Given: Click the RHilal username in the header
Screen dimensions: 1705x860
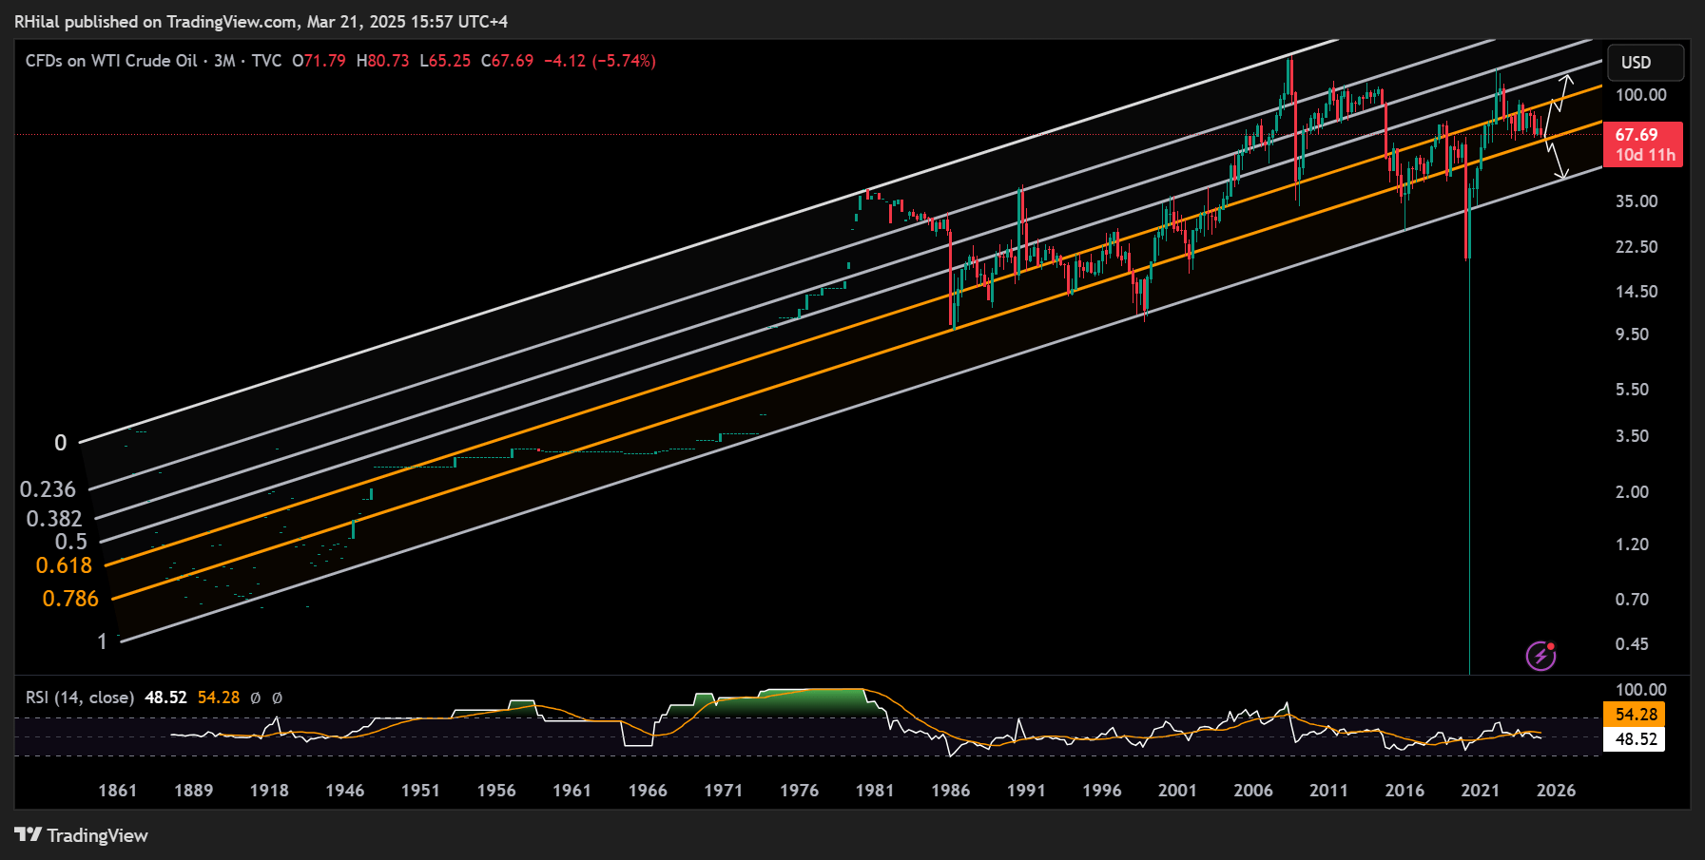Looking at the screenshot, I should point(38,21).
